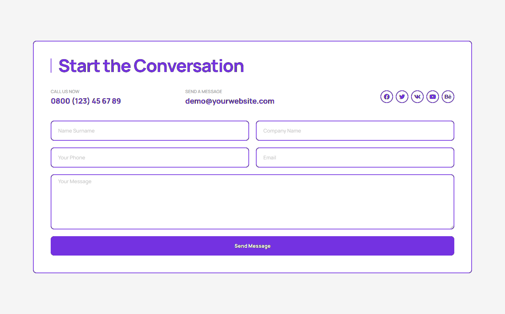The width and height of the screenshot is (505, 314).
Task: Click the vertical accent bar beside heading
Action: 51,66
